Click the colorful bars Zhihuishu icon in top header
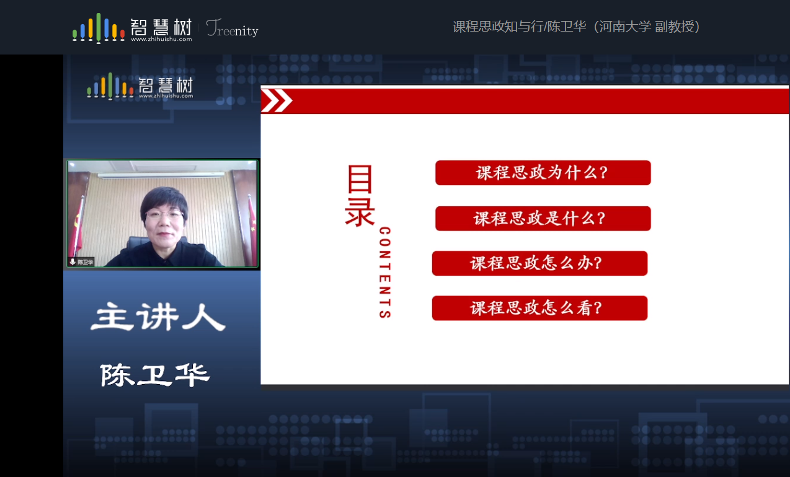This screenshot has height=477, width=790. (98, 28)
